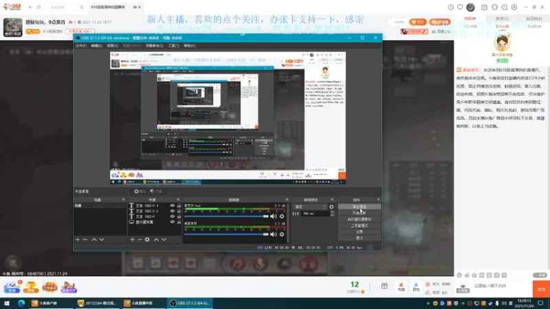Pop out the Scenes dock panel
The width and height of the screenshot is (550, 309).
tap(123, 200)
